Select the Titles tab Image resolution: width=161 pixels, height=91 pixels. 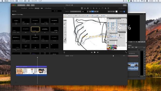click(37, 8)
